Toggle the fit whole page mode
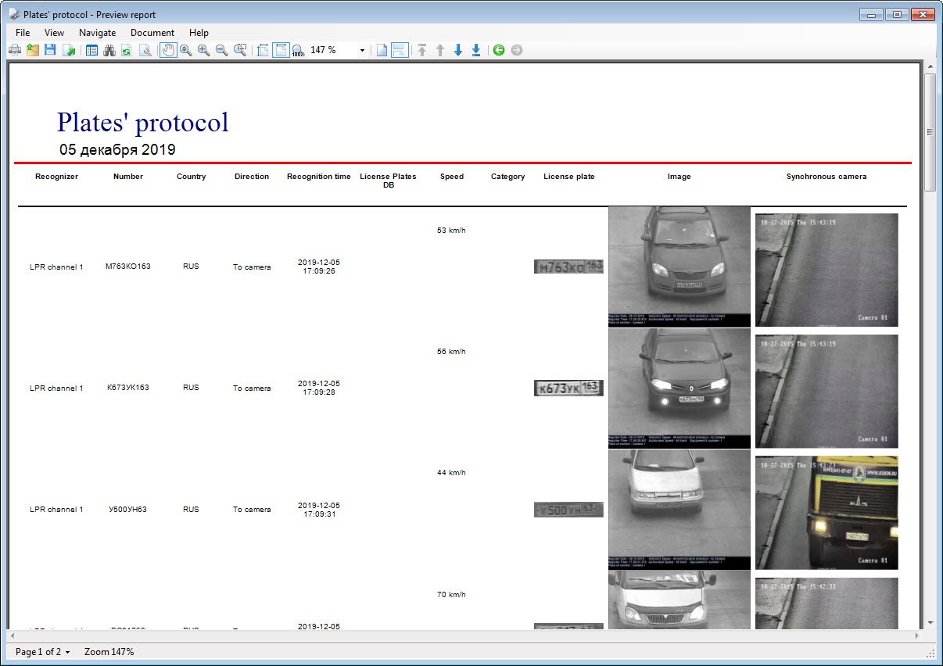The image size is (943, 666). point(281,50)
